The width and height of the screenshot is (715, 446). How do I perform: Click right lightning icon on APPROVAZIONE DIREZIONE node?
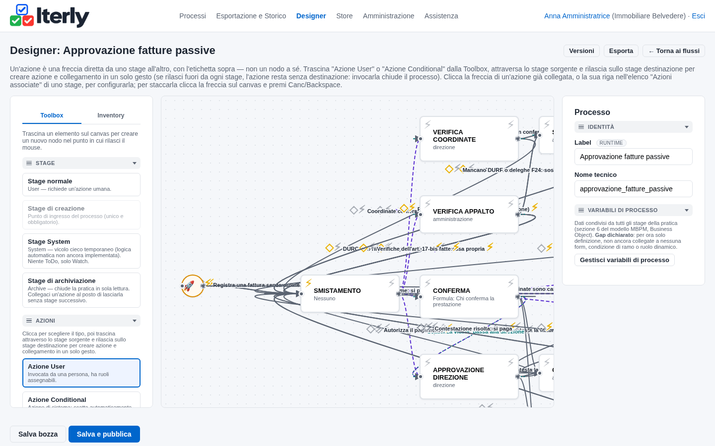pos(510,362)
